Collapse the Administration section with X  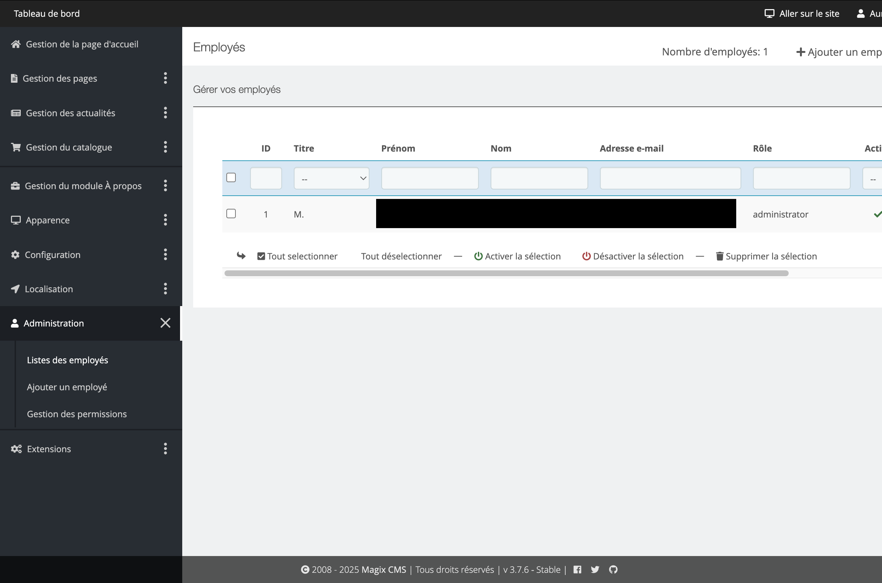coord(165,323)
